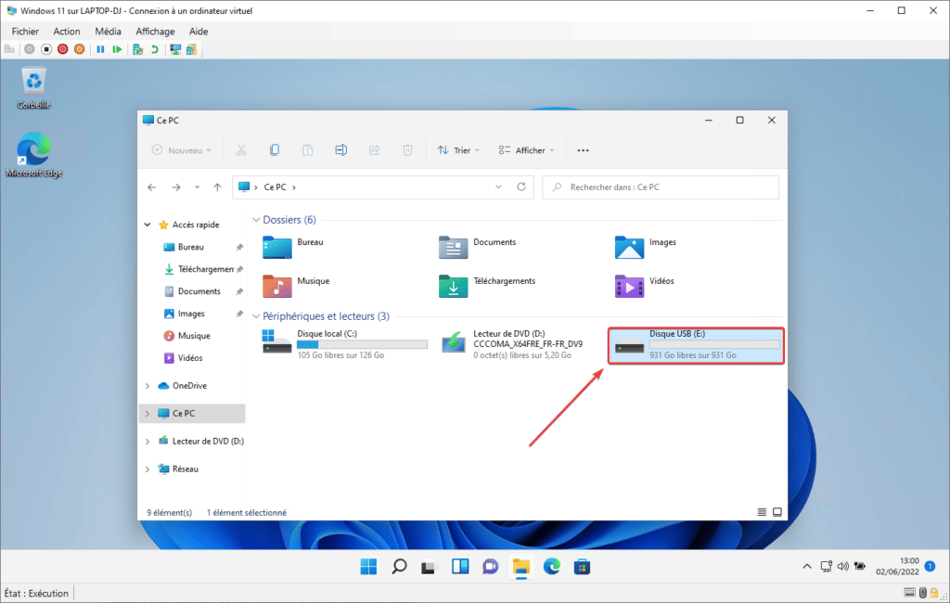The image size is (950, 603).
Task: Open the Trier sort dropdown
Action: [x=455, y=149]
